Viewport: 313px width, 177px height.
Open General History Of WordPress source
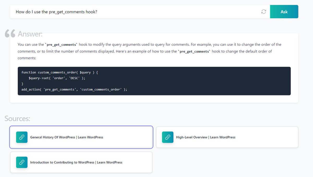[81, 137]
